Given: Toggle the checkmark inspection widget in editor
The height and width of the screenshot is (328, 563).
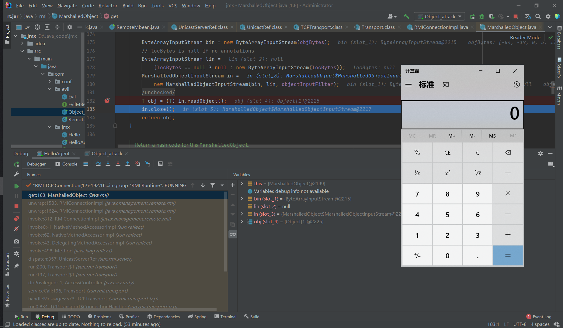Looking at the screenshot, I should (x=550, y=37).
